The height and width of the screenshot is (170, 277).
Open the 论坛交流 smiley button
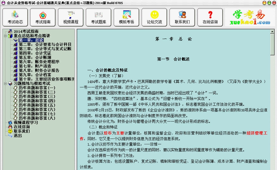155,17
